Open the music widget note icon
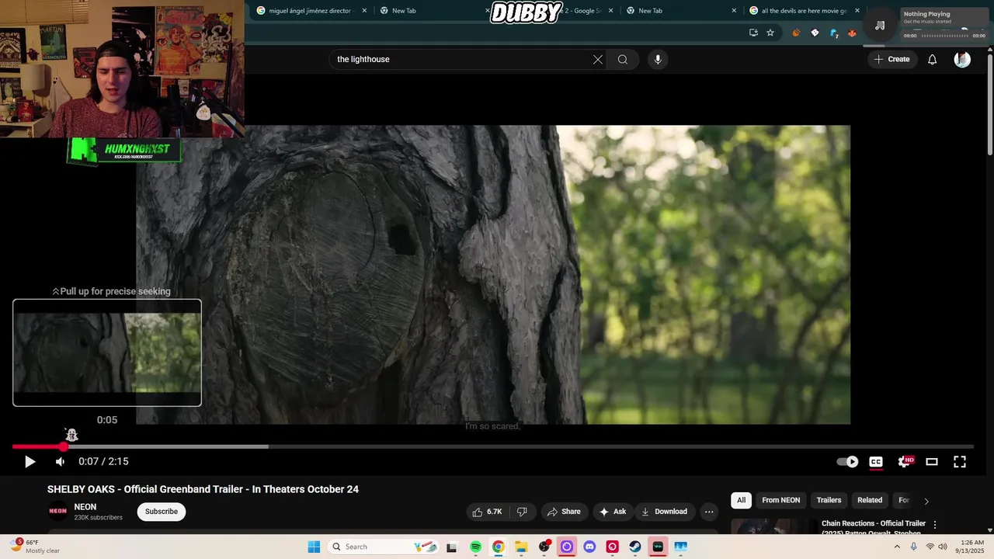Screen dimensions: 994x559 (880, 26)
